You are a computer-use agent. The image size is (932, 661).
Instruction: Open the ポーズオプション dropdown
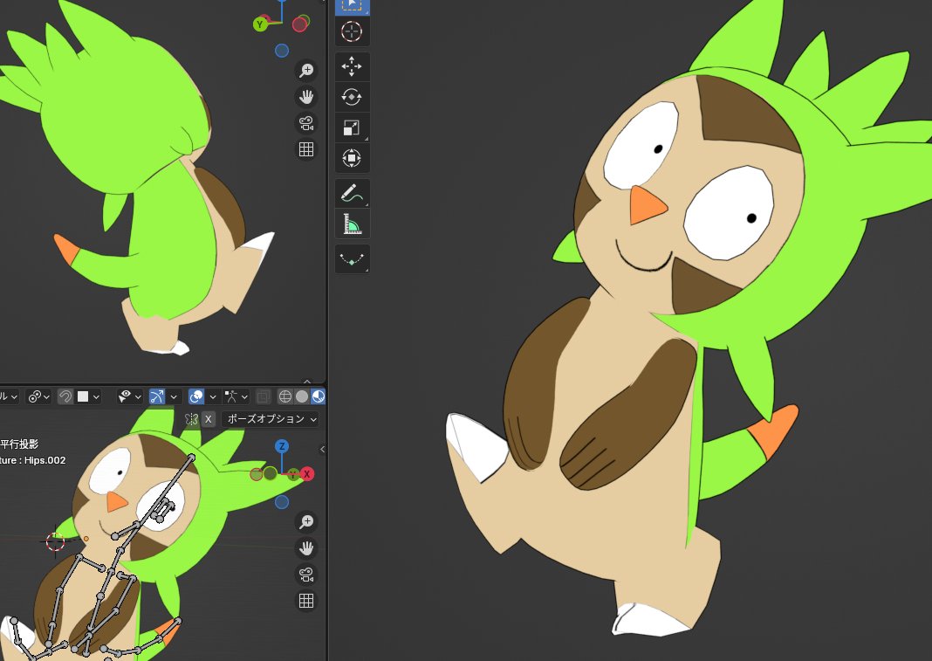[271, 419]
